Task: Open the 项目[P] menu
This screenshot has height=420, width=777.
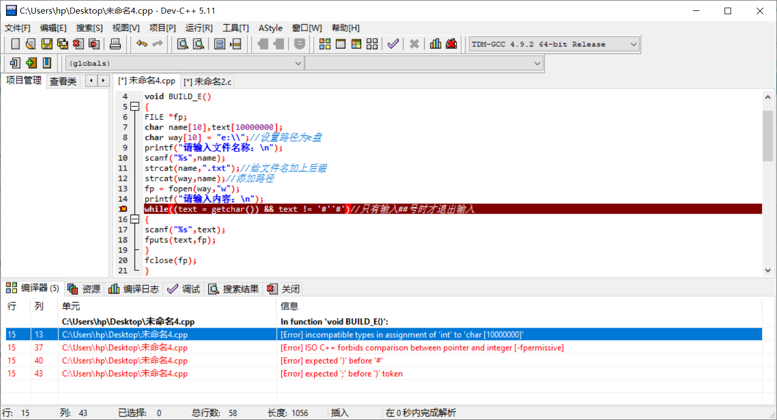Action: point(162,28)
